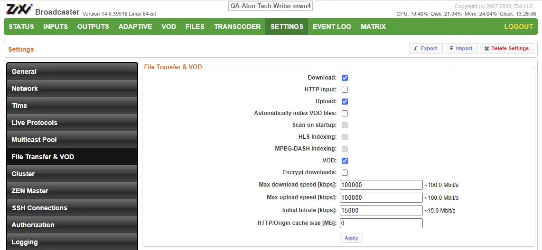Switch to the ADAPTIVE tab
This screenshot has width=542, height=250.
[135, 27]
